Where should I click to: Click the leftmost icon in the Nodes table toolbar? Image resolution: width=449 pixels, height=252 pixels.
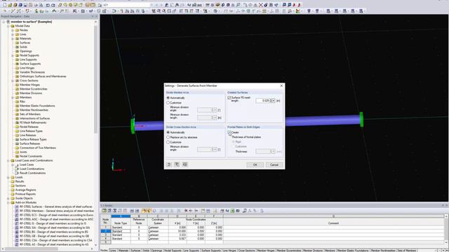tap(105, 211)
